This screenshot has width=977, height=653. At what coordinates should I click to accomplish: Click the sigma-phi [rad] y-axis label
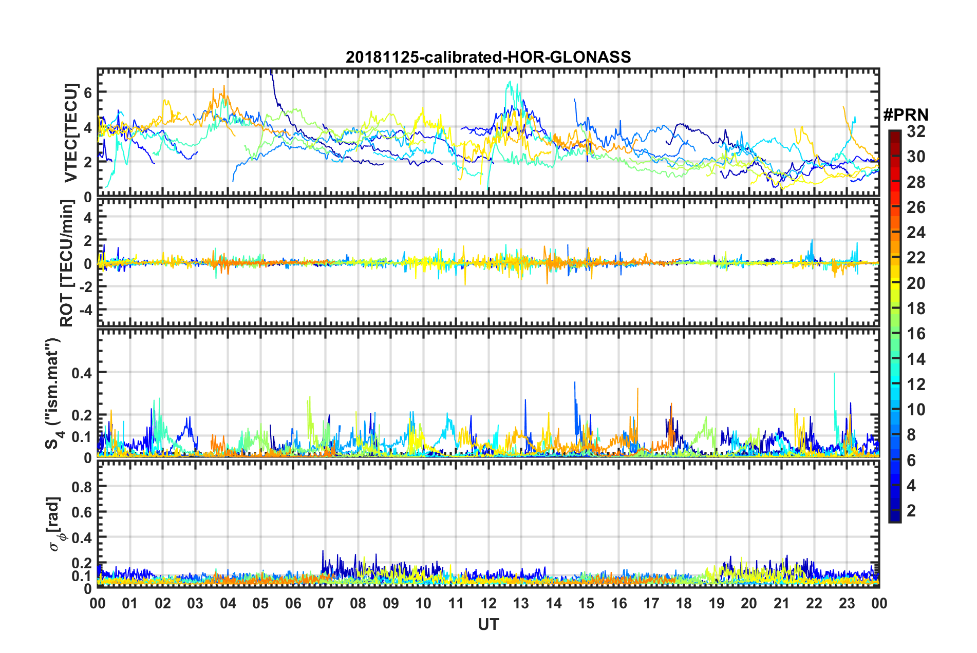coord(55,524)
